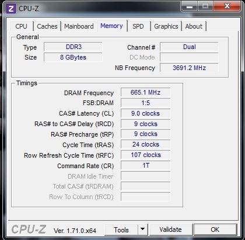Expand the Tools dropdown arrow
This screenshot has height=240, width=245.
(x=142, y=230)
